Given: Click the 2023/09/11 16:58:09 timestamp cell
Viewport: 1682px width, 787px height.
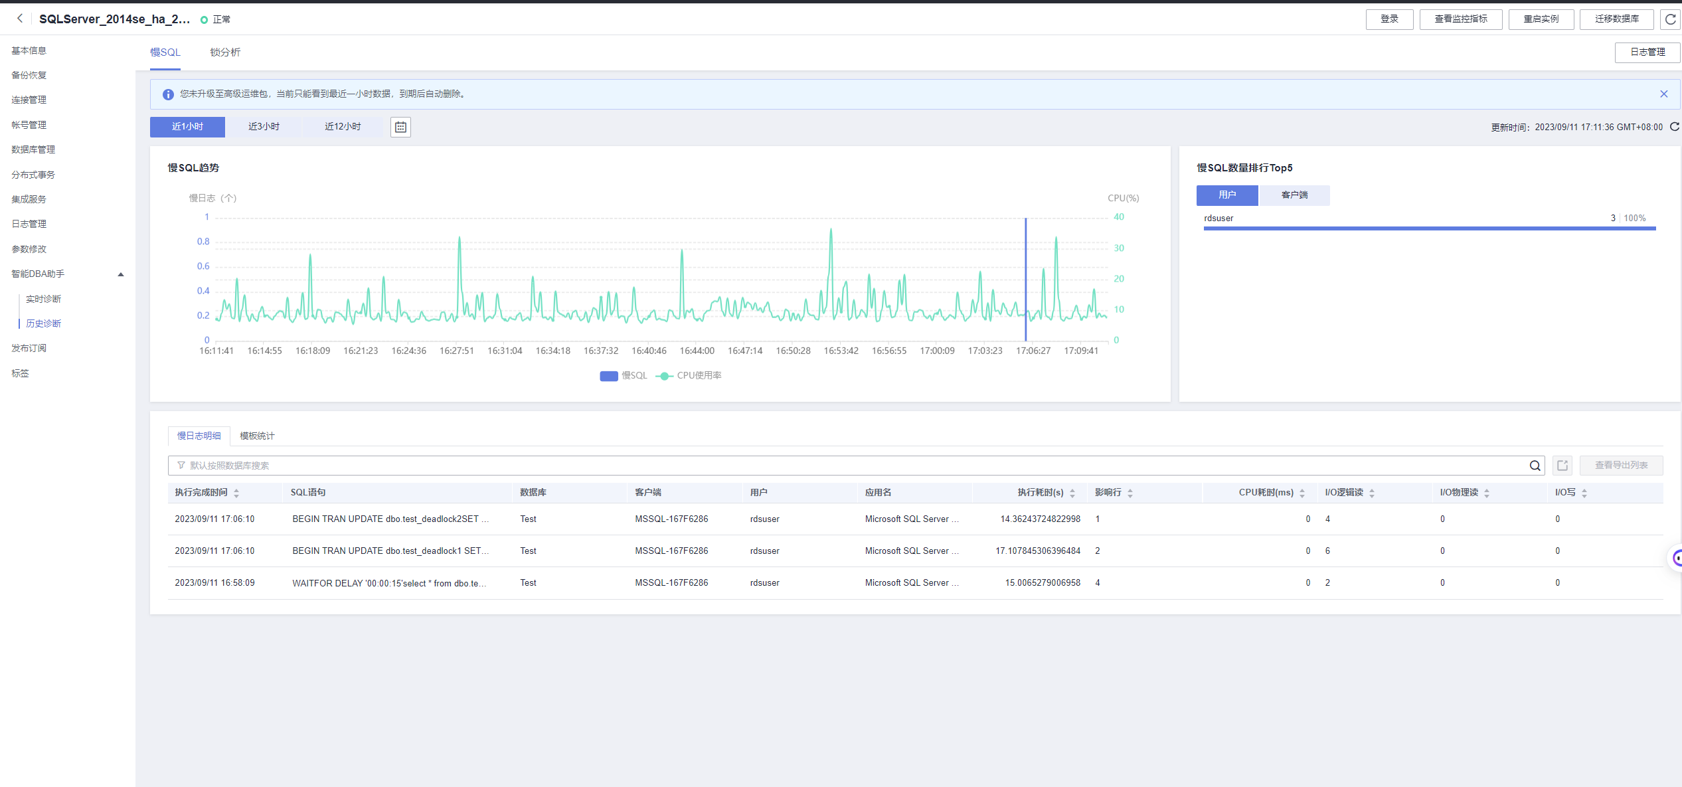Looking at the screenshot, I should coord(214,583).
